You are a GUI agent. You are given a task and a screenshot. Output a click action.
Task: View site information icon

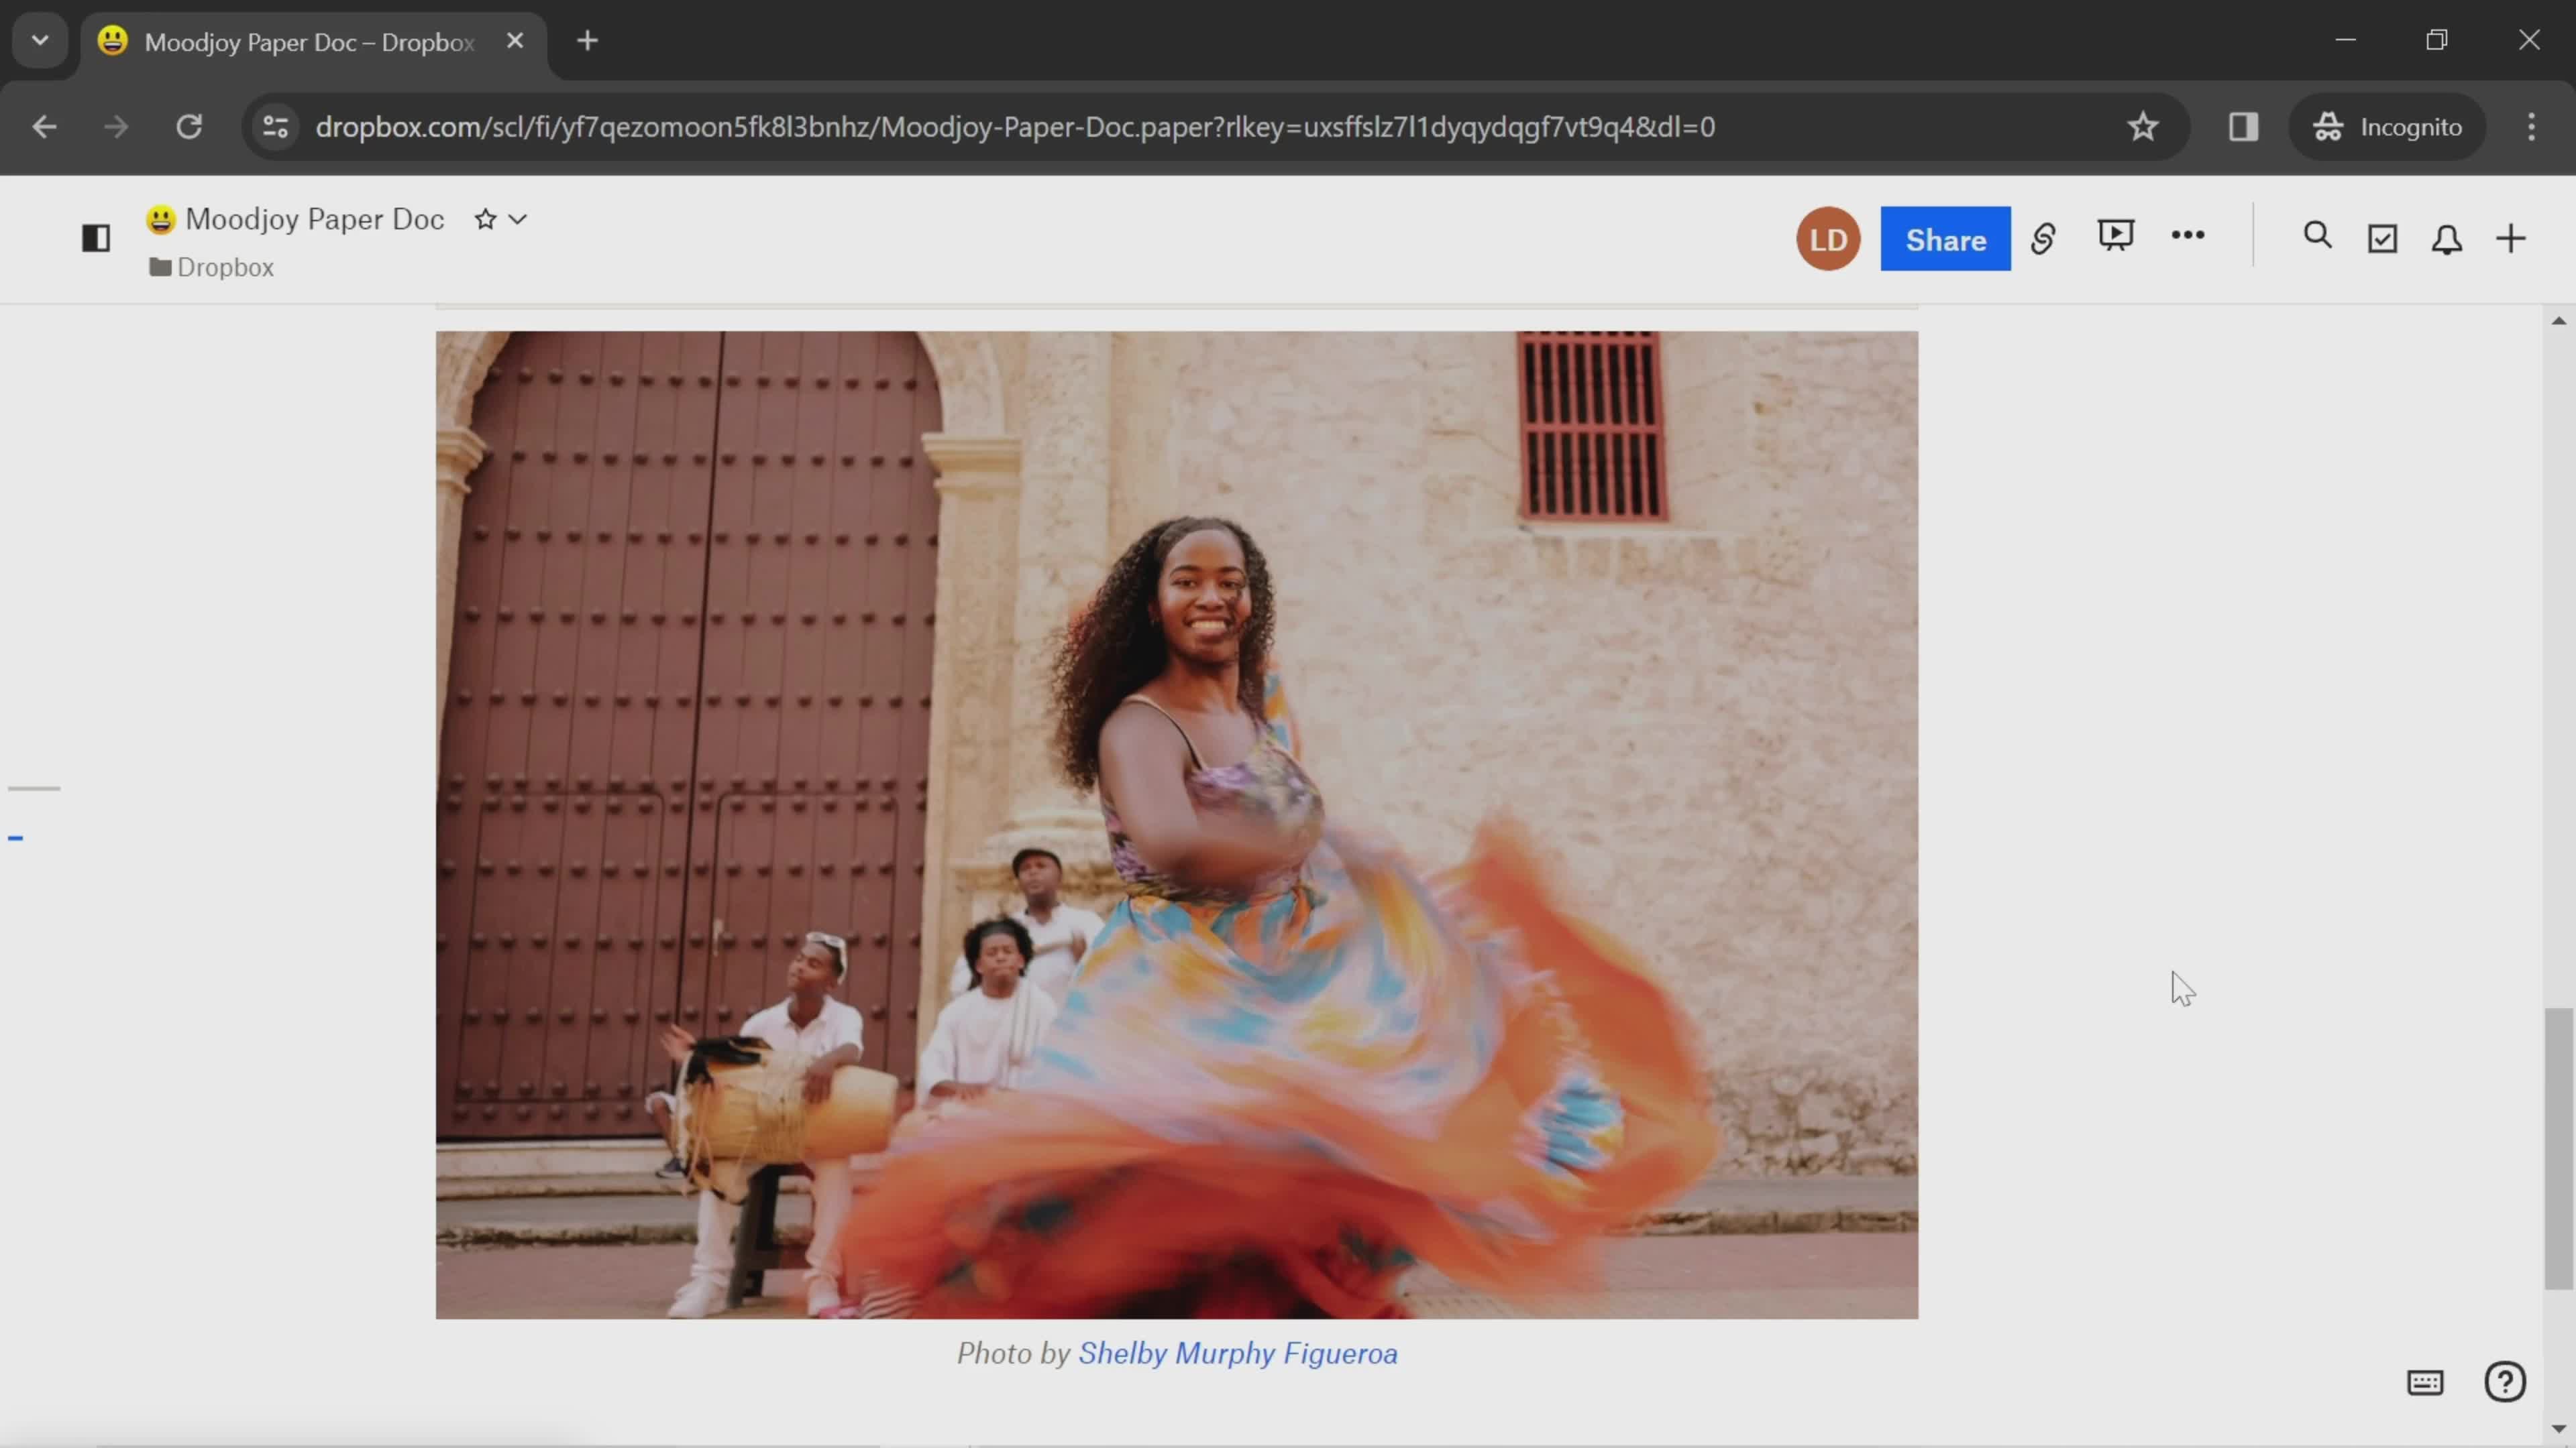(275, 127)
